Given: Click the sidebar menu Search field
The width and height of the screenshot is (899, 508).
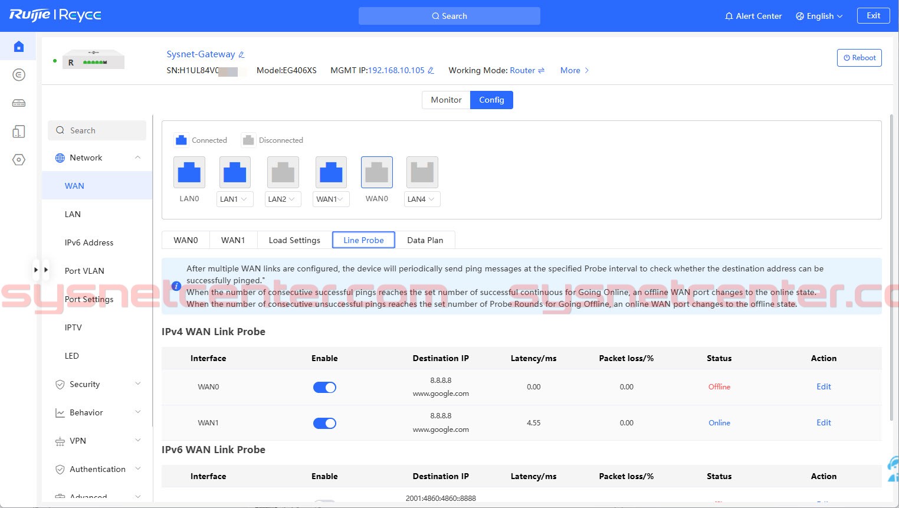Looking at the screenshot, I should click(x=97, y=130).
